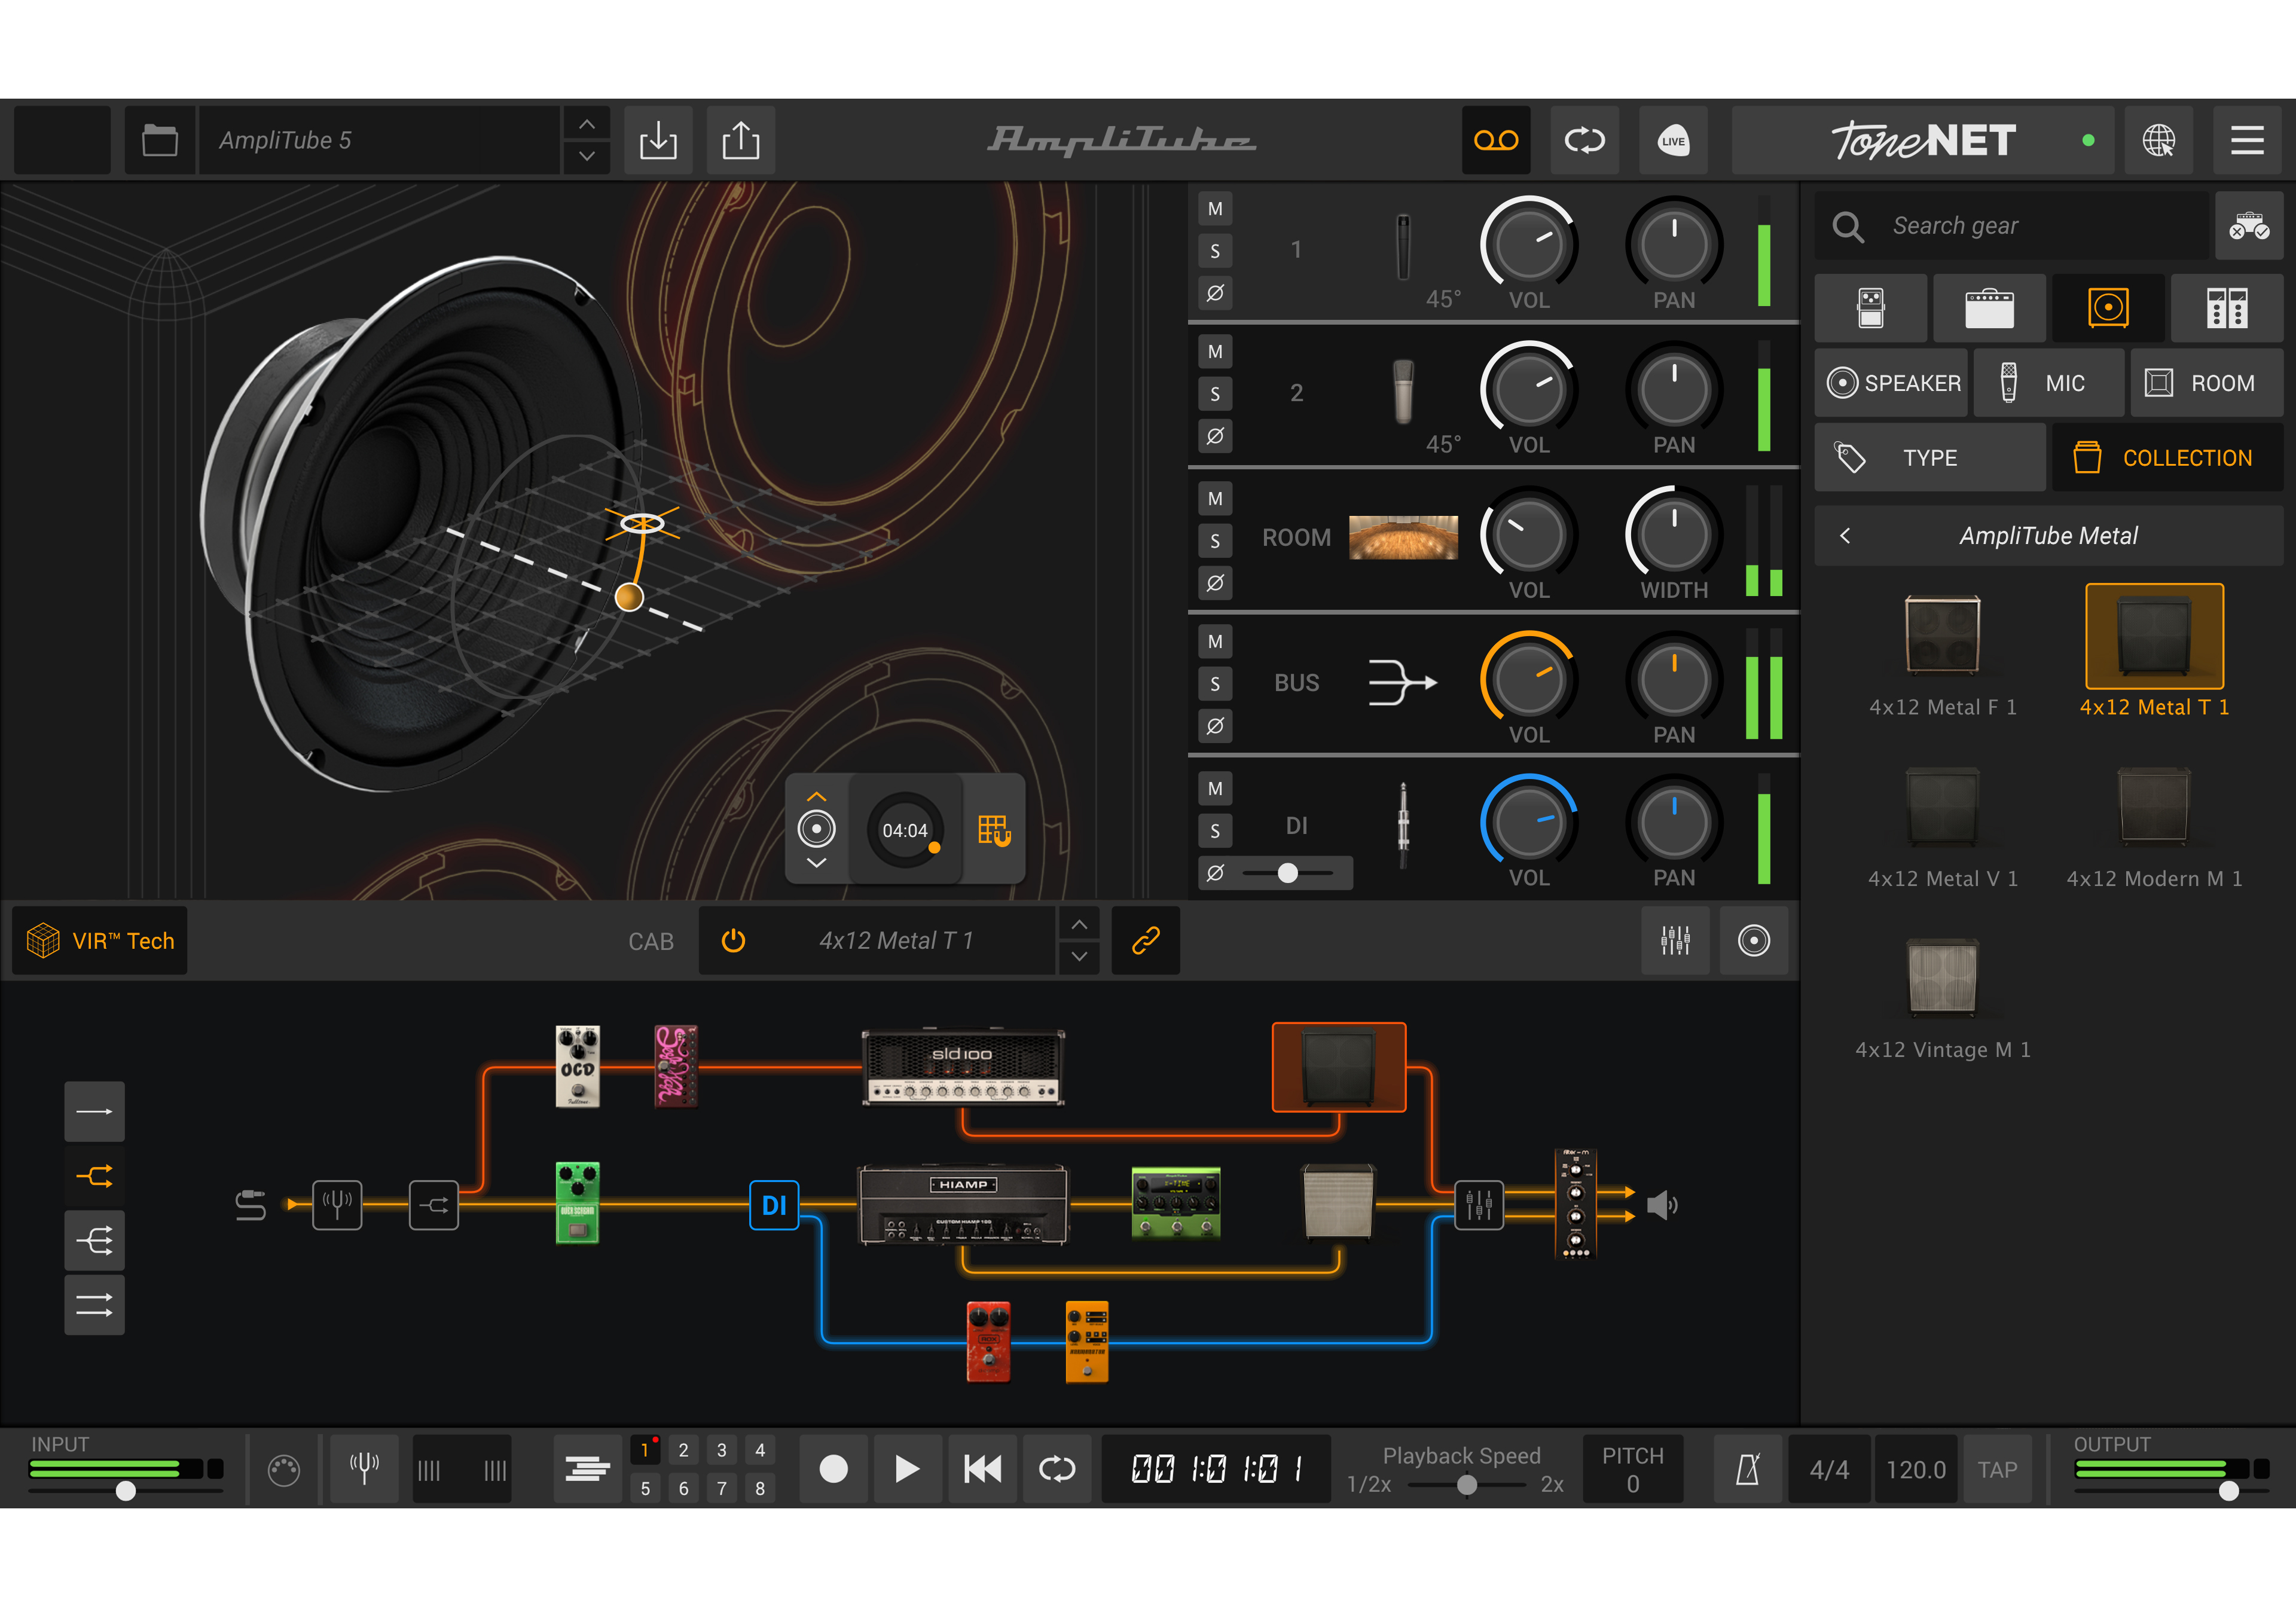Filter gear by COLLECTION
The image size is (2296, 1607).
[x=2167, y=458]
